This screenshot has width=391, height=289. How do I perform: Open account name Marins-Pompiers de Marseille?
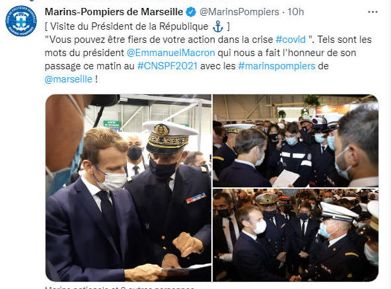(114, 12)
